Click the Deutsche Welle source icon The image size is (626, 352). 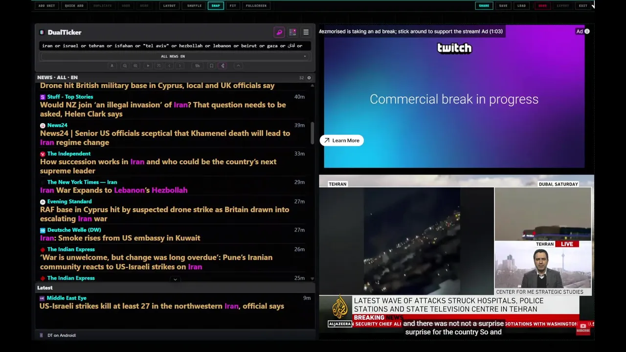[x=43, y=230]
